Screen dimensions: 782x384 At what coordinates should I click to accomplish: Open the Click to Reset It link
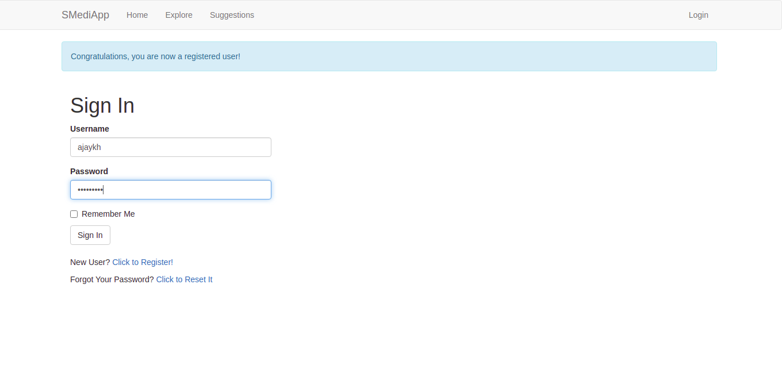tap(184, 279)
